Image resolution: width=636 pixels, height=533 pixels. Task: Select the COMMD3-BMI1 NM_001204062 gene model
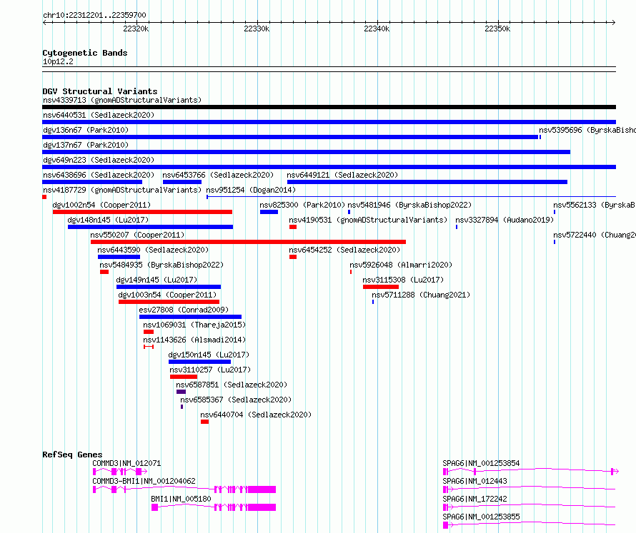184,489
